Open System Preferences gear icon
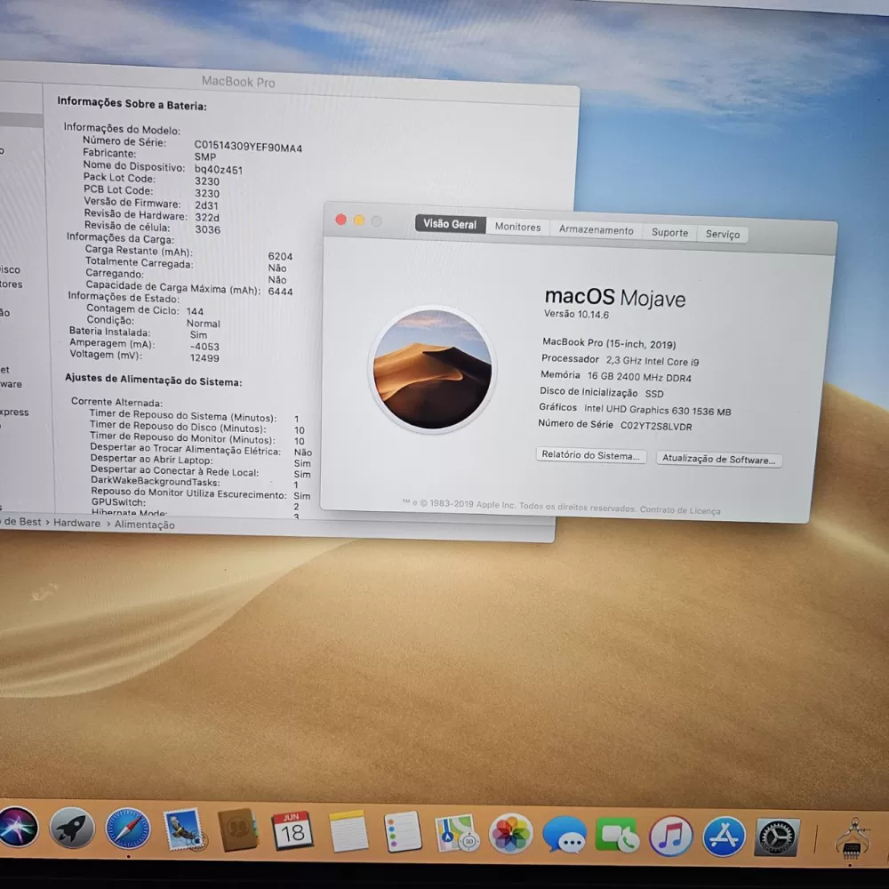 pyautogui.click(x=777, y=837)
